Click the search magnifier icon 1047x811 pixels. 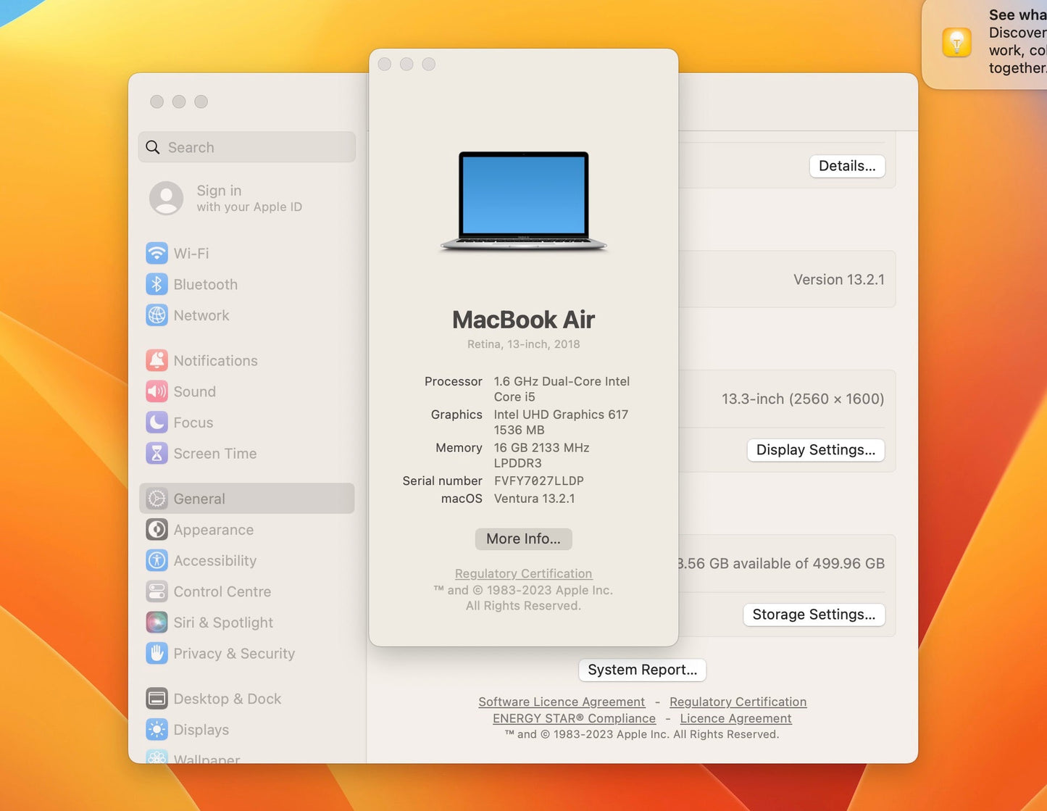pyautogui.click(x=153, y=147)
